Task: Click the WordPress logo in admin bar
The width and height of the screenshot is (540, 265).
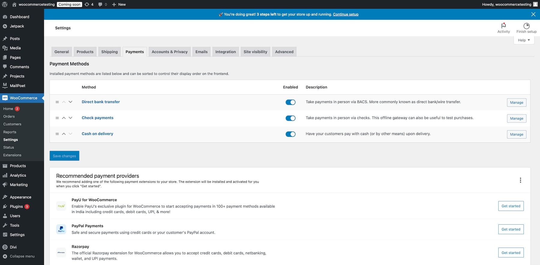Action: coord(4,4)
